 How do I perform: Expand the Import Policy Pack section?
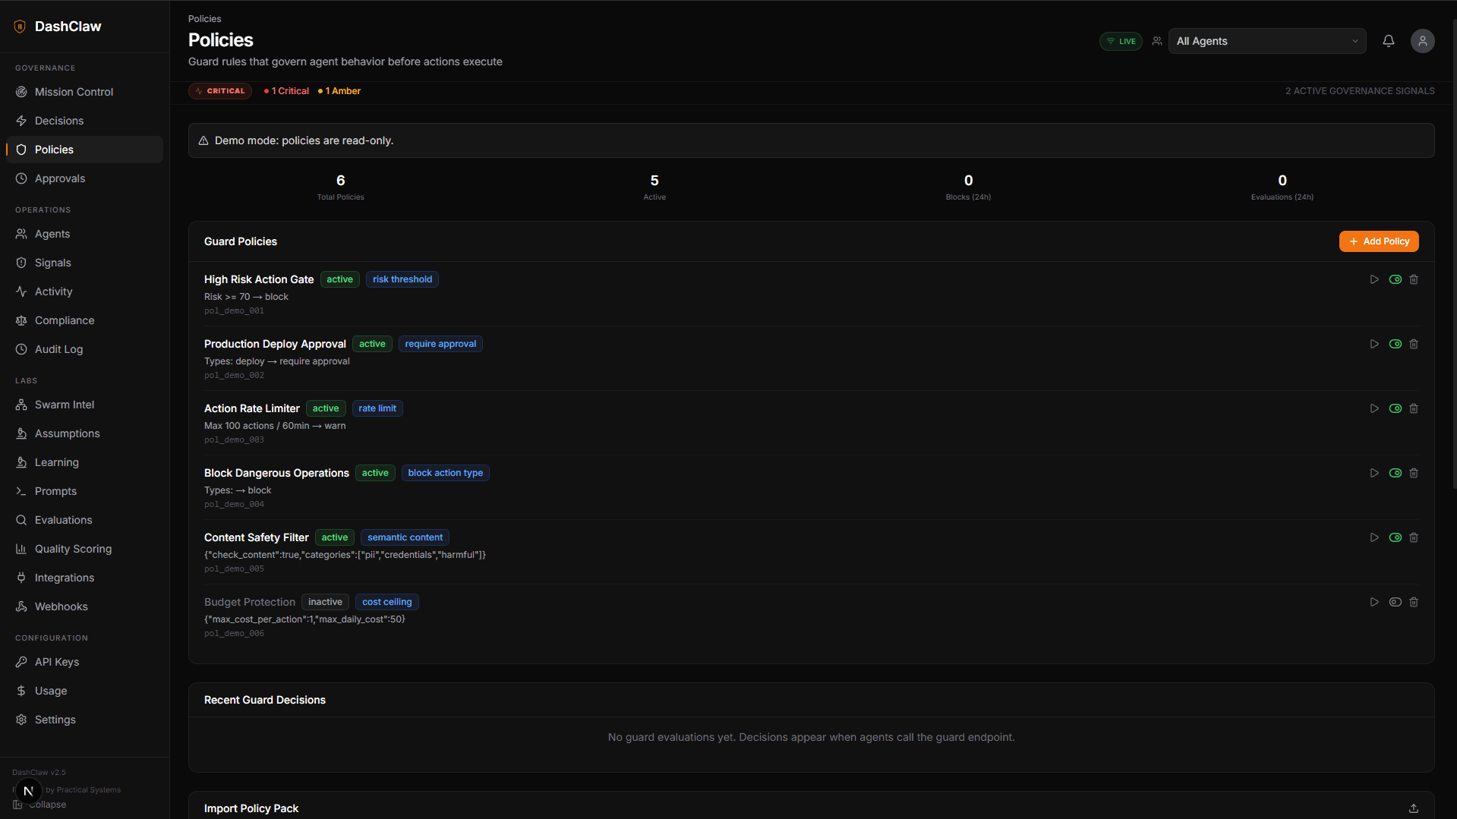1413,808
